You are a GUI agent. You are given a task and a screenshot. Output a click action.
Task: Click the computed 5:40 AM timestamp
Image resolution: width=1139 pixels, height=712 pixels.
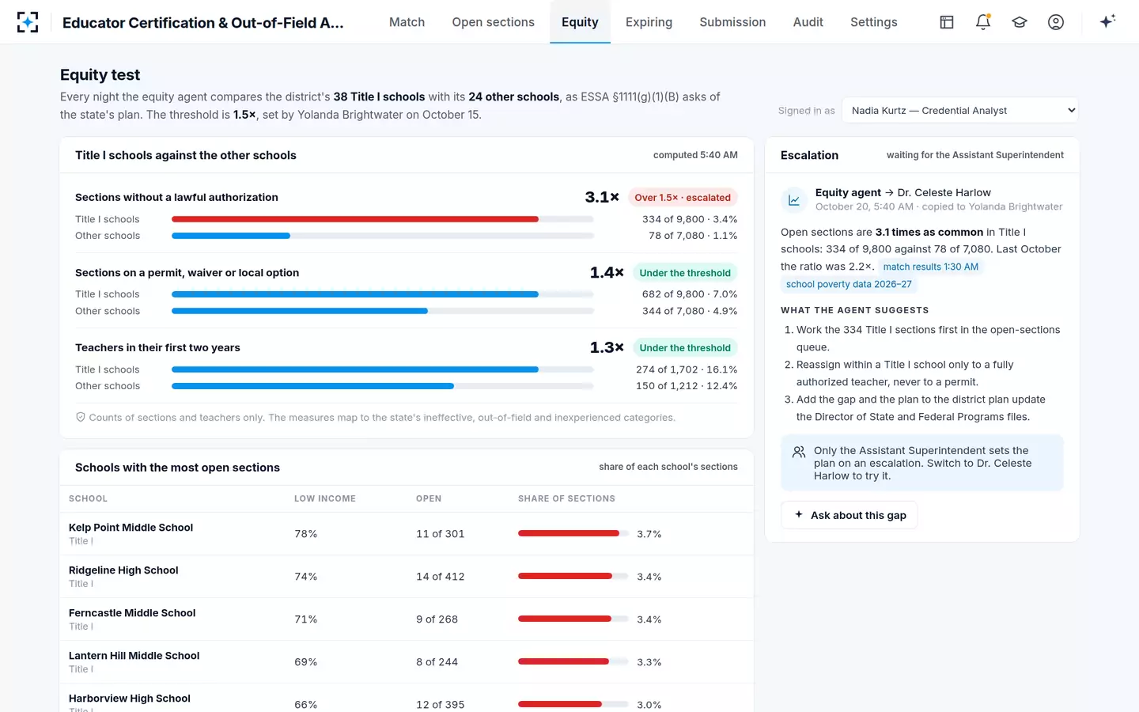695,155
